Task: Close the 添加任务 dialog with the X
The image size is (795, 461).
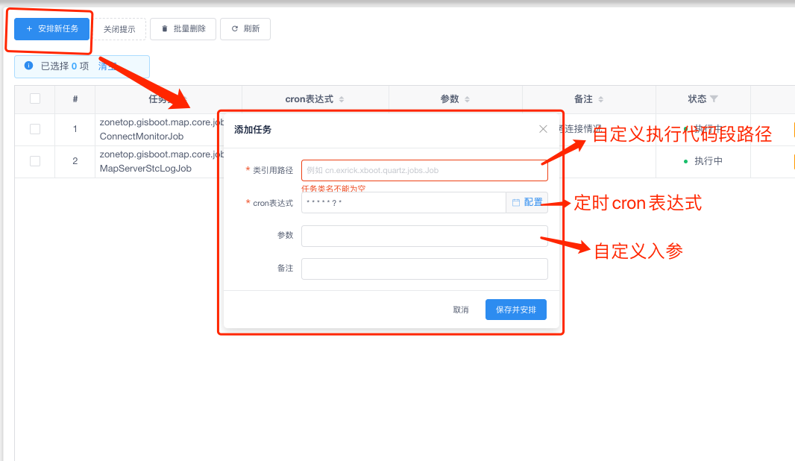Action: (543, 129)
